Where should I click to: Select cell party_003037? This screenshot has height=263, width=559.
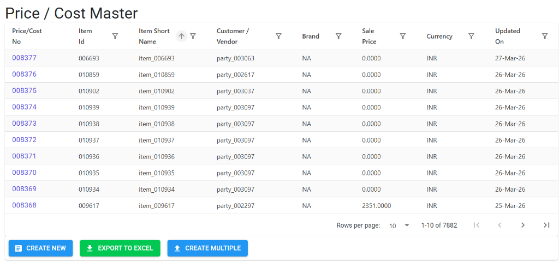pos(235,91)
